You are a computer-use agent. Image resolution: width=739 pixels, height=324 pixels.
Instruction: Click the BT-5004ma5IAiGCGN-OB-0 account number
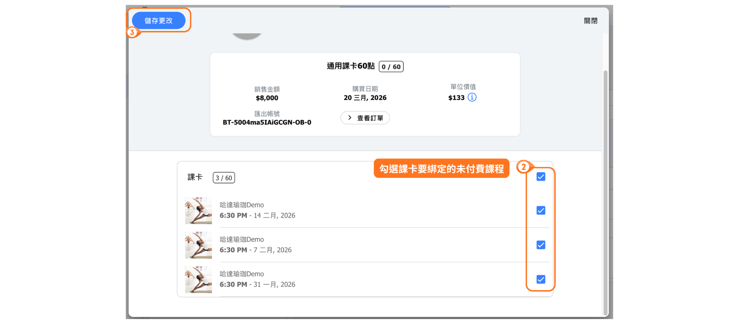[x=267, y=122]
